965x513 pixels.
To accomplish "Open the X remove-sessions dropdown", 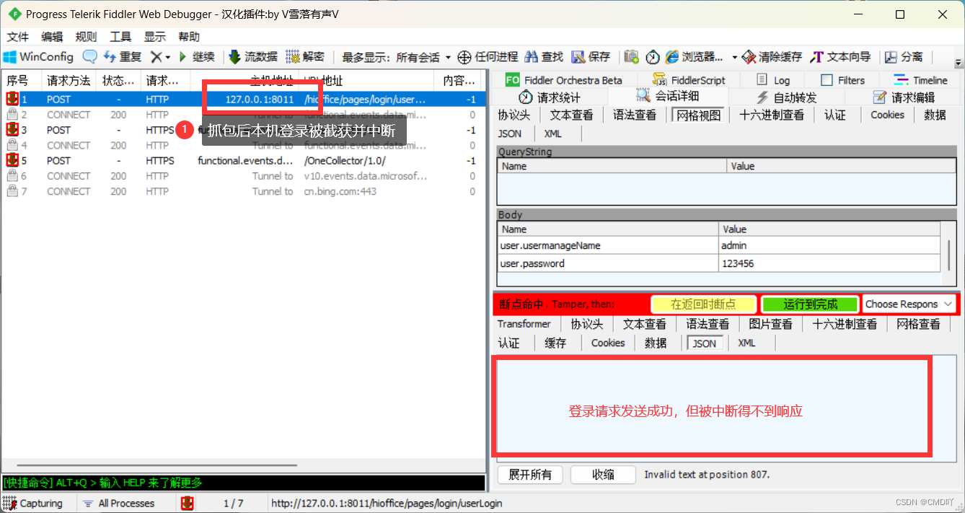I will [160, 56].
